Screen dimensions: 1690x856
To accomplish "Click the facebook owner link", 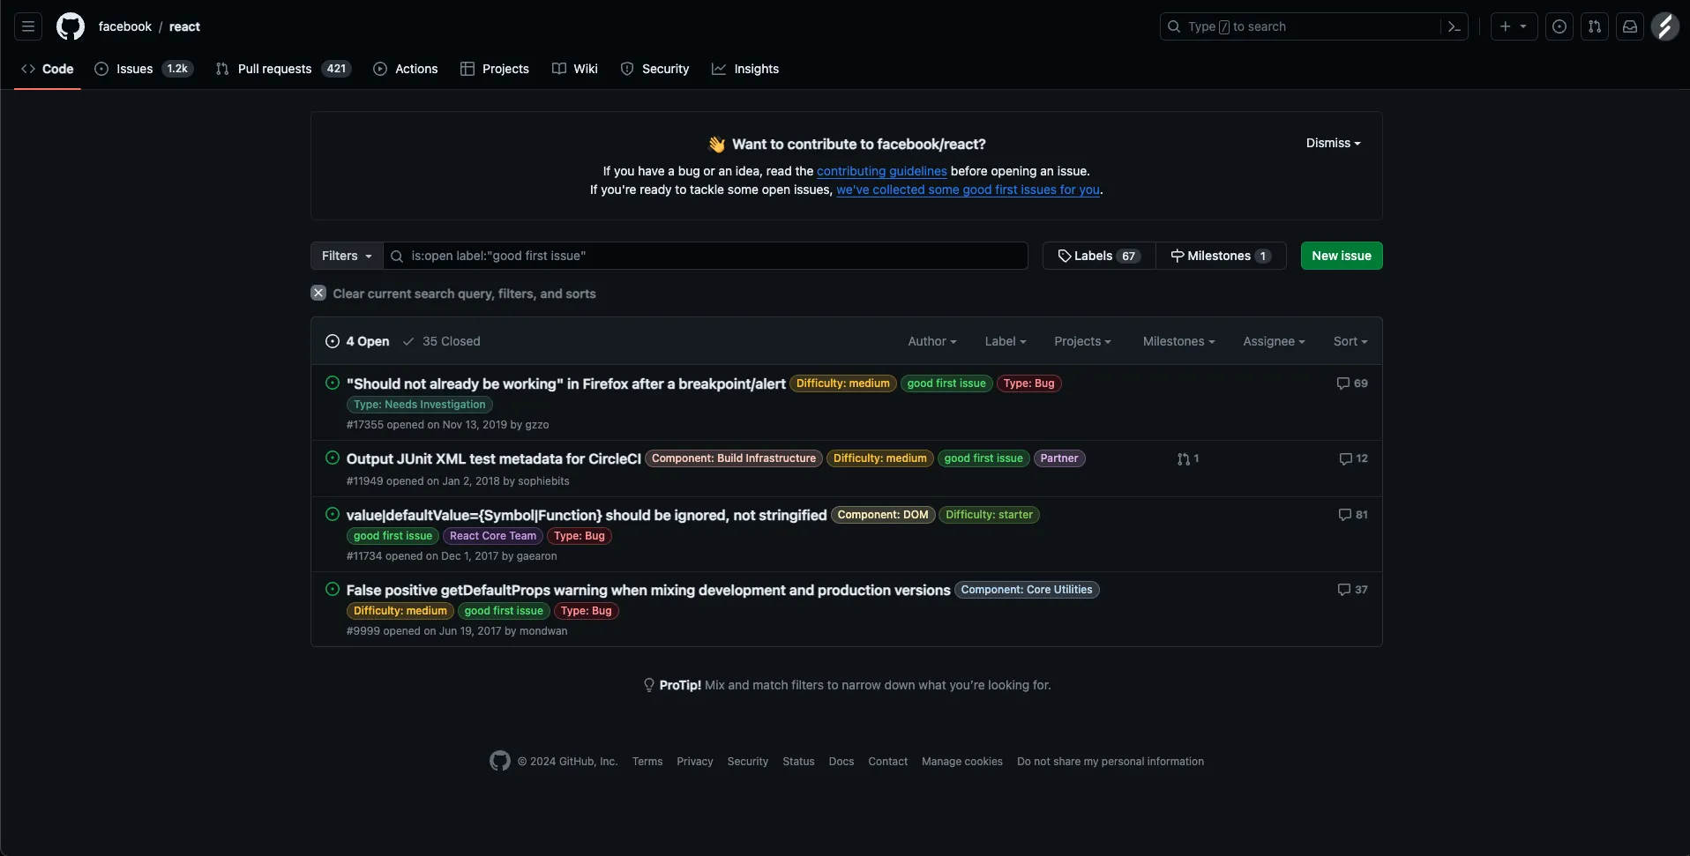I will tap(124, 26).
